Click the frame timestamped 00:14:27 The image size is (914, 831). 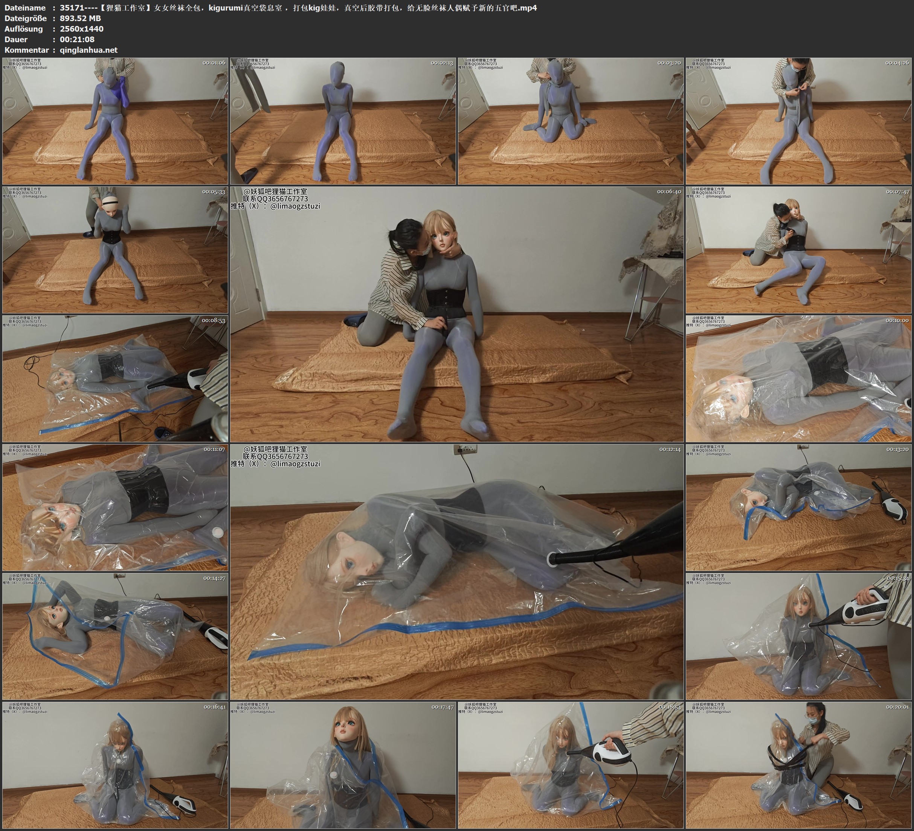(x=115, y=636)
